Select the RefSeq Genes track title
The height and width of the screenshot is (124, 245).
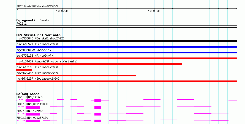click(x=28, y=94)
